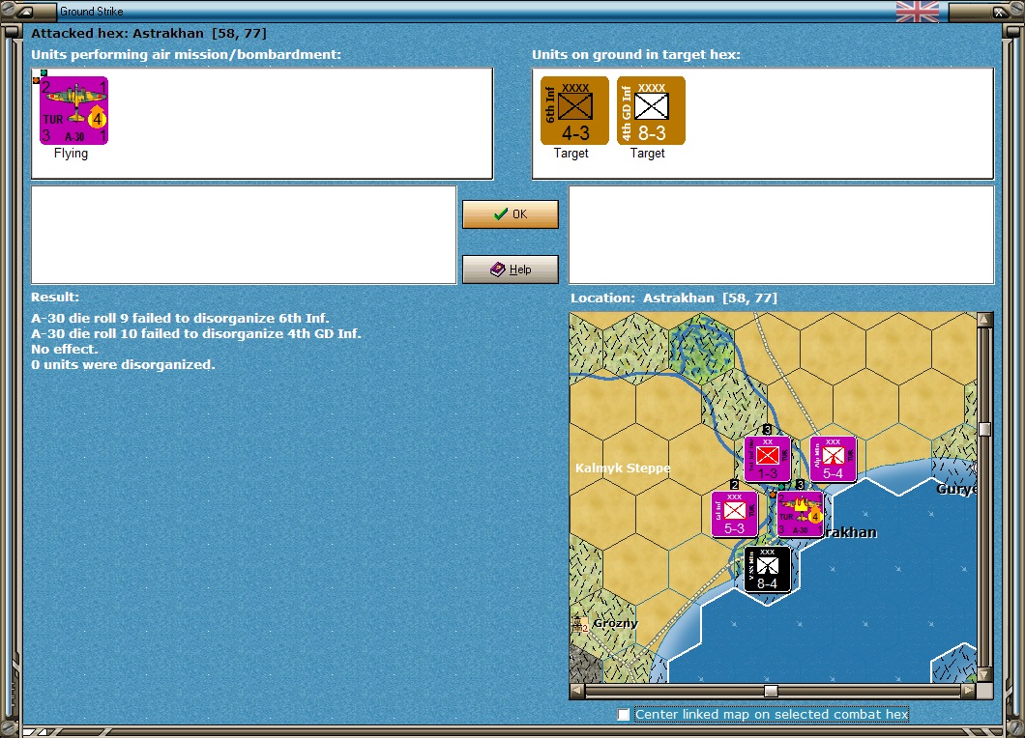Close the Ground Strike window
The image size is (1025, 738).
[x=1000, y=12]
